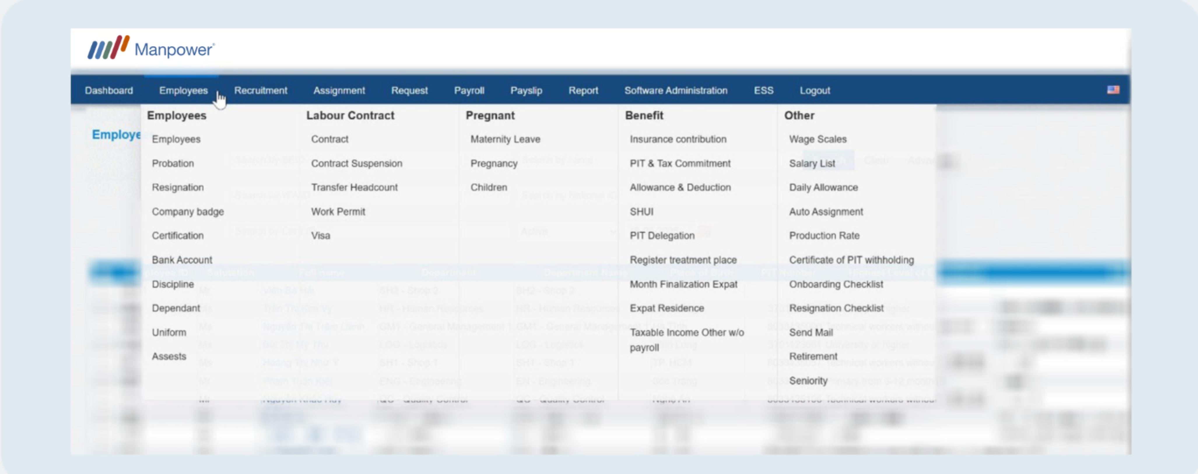Screen dimensions: 1198x474
Task: Open the ESS menu
Action: (764, 91)
